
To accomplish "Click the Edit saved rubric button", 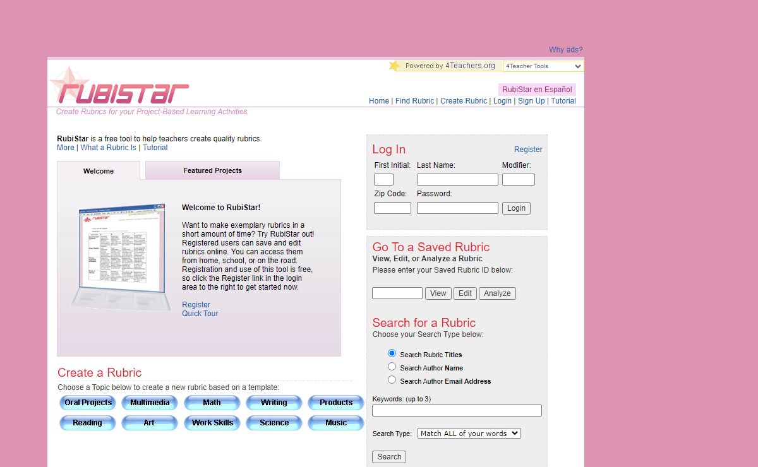I will click(465, 293).
